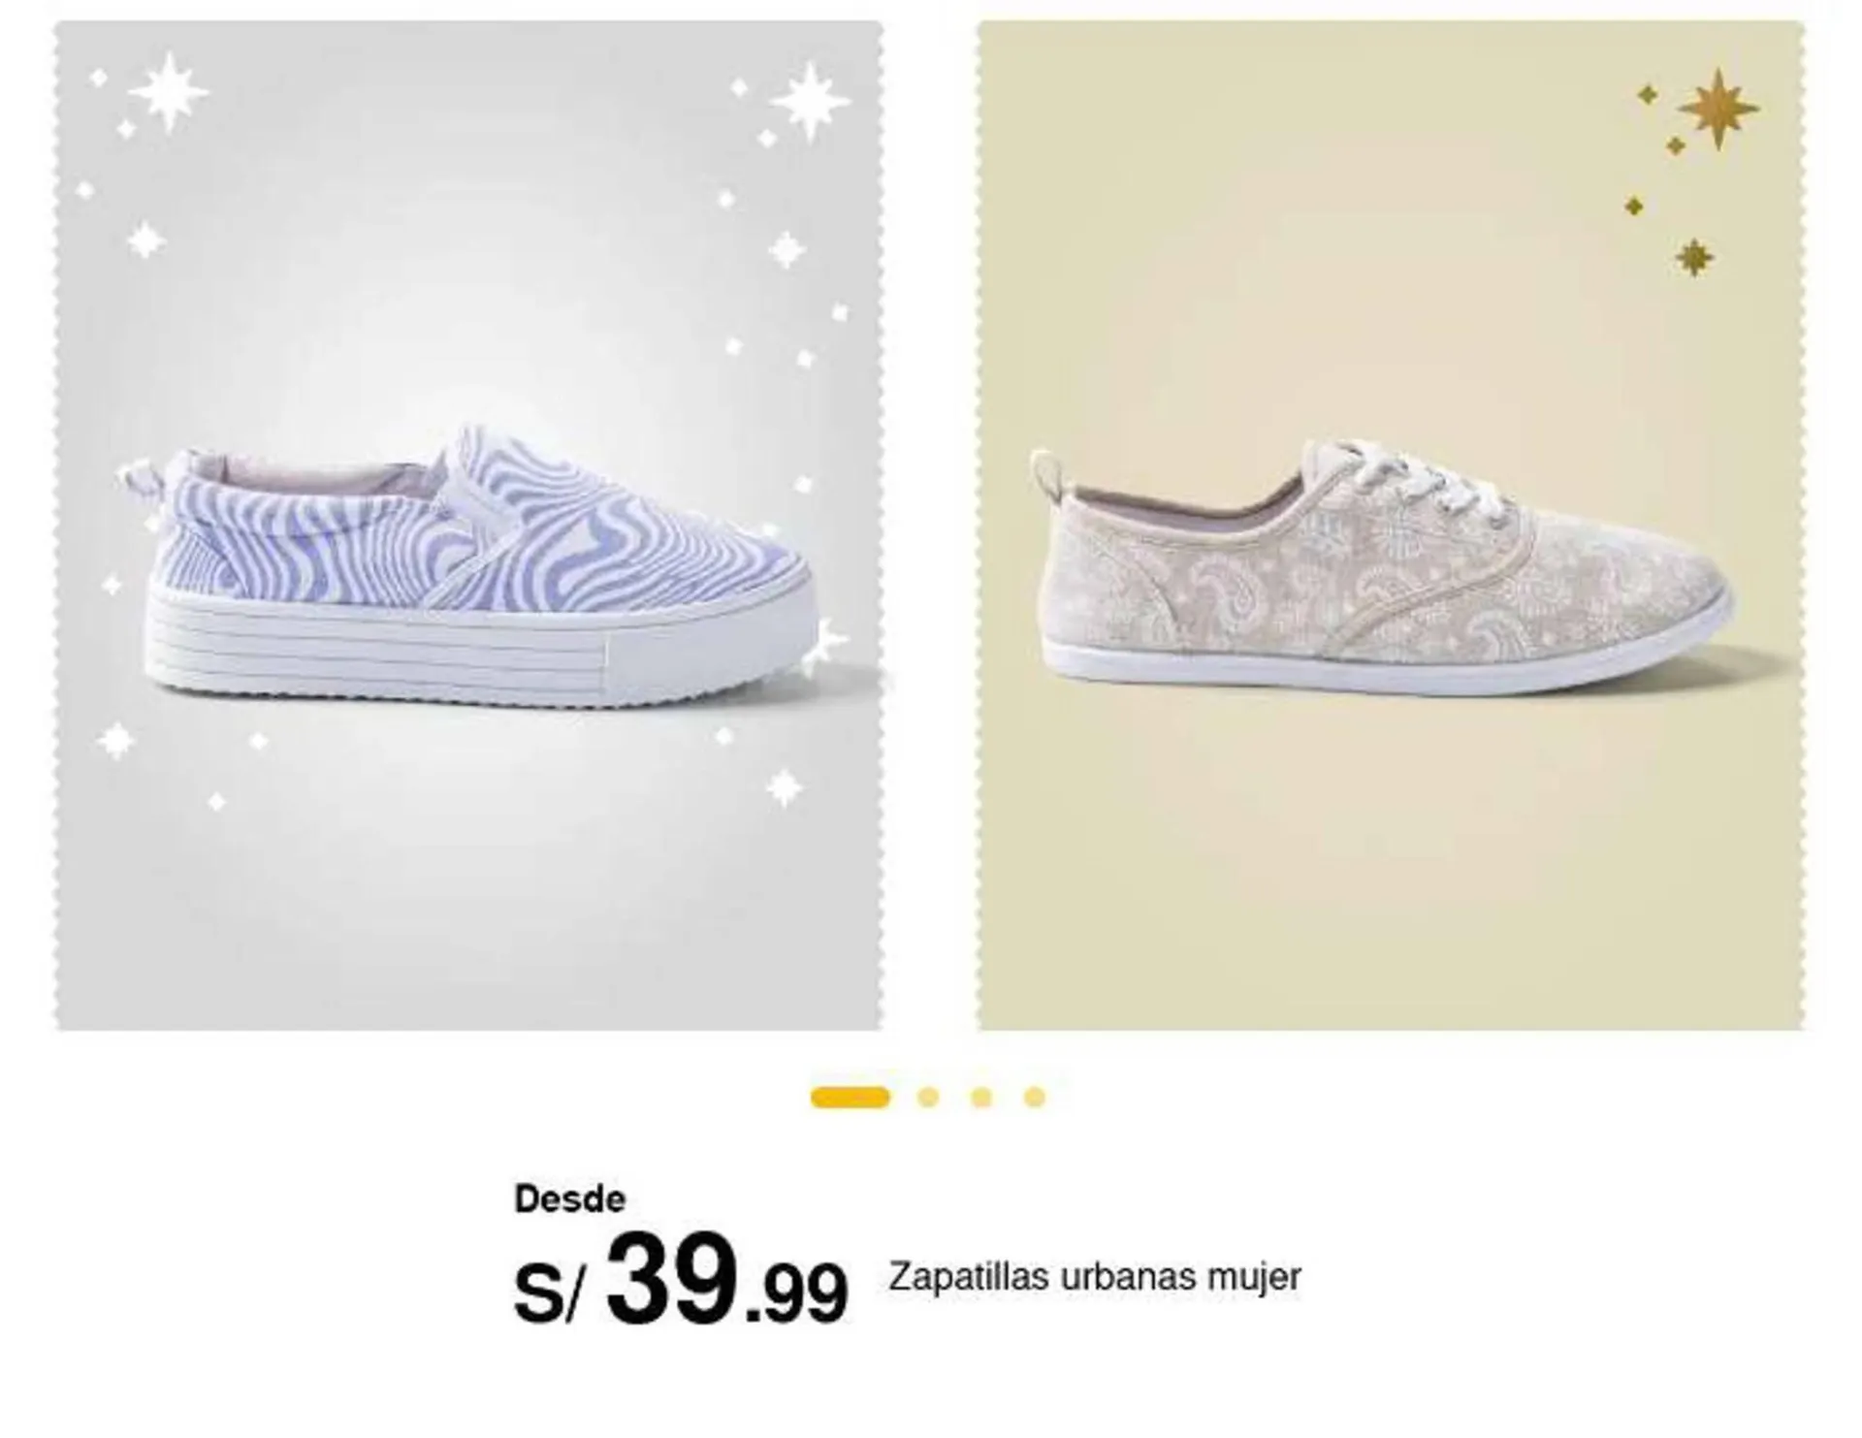The image size is (1862, 1438).
Task: Click the large white star top-left of gray card
Action: tap(169, 92)
